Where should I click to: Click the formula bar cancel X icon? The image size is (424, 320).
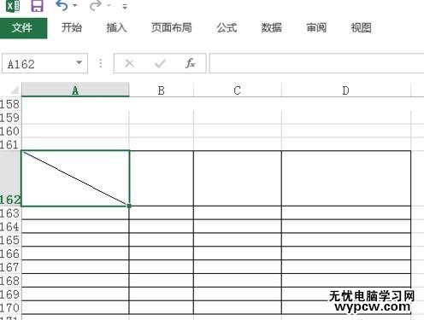coord(129,63)
